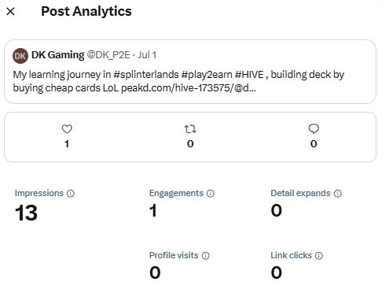
Task: Open the peakd.com link in post
Action: coord(189,88)
